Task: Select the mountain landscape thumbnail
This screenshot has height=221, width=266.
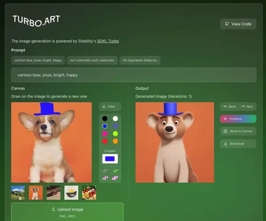Action: (x=18, y=193)
